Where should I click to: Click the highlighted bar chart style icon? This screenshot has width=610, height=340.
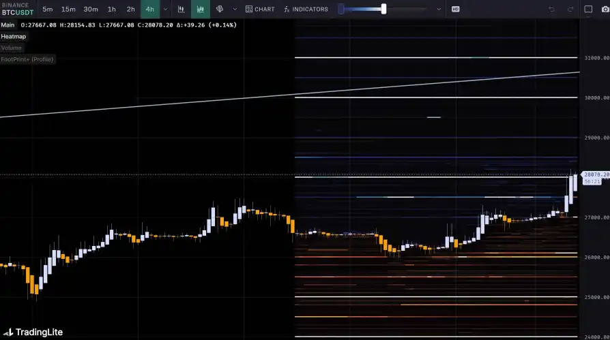coord(200,9)
